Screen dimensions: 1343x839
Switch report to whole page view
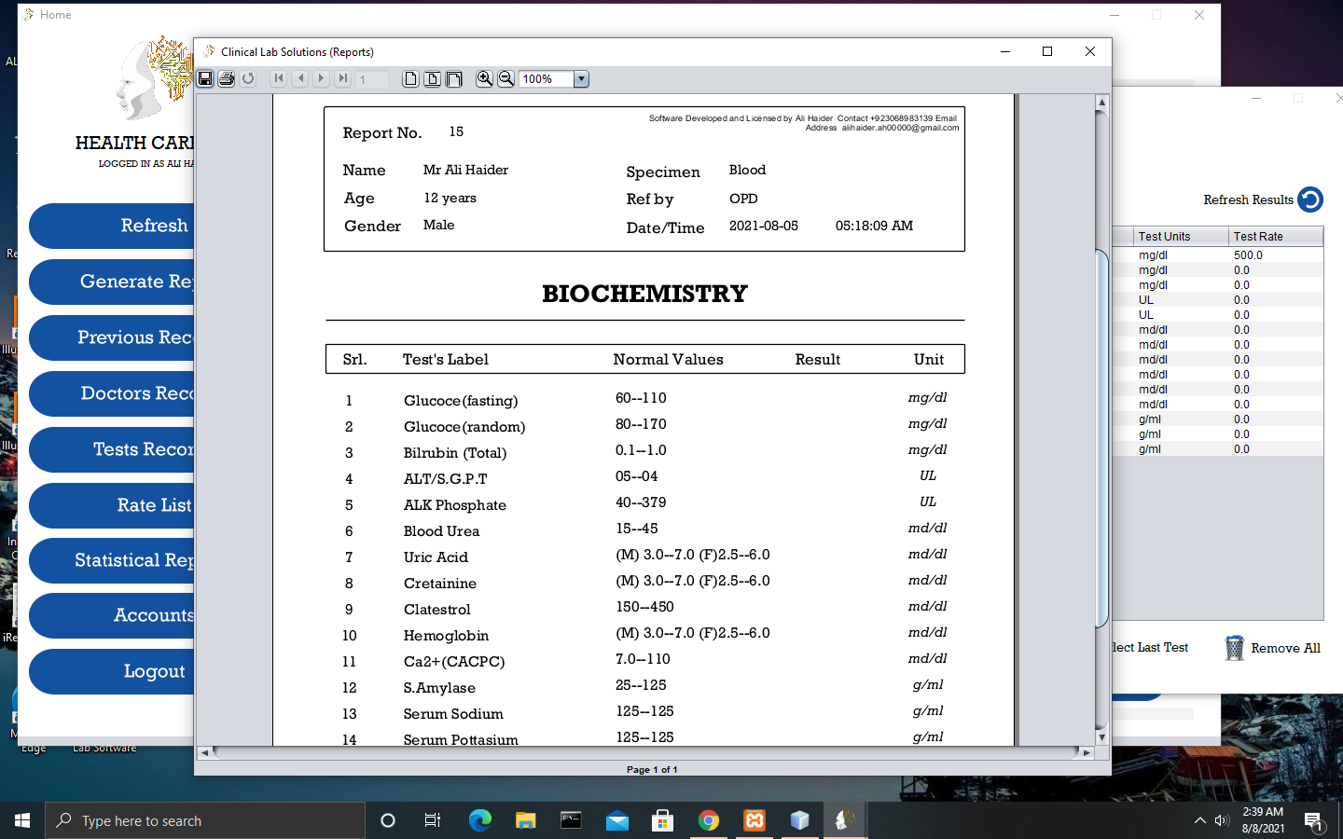[x=410, y=78]
